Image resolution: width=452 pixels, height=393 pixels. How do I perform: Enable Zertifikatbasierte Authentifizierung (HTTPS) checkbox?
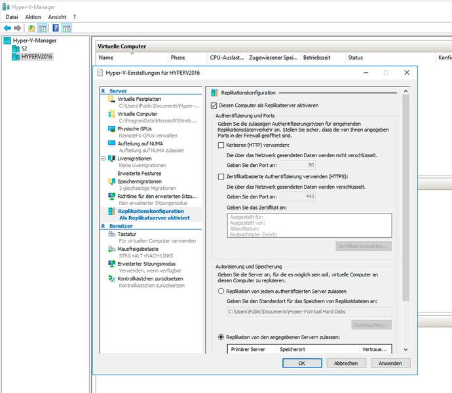(221, 176)
